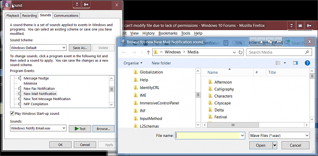The image size is (318, 156).
Task: Click the folder tree vertical scrollbar thumb
Action: [x=198, y=95]
